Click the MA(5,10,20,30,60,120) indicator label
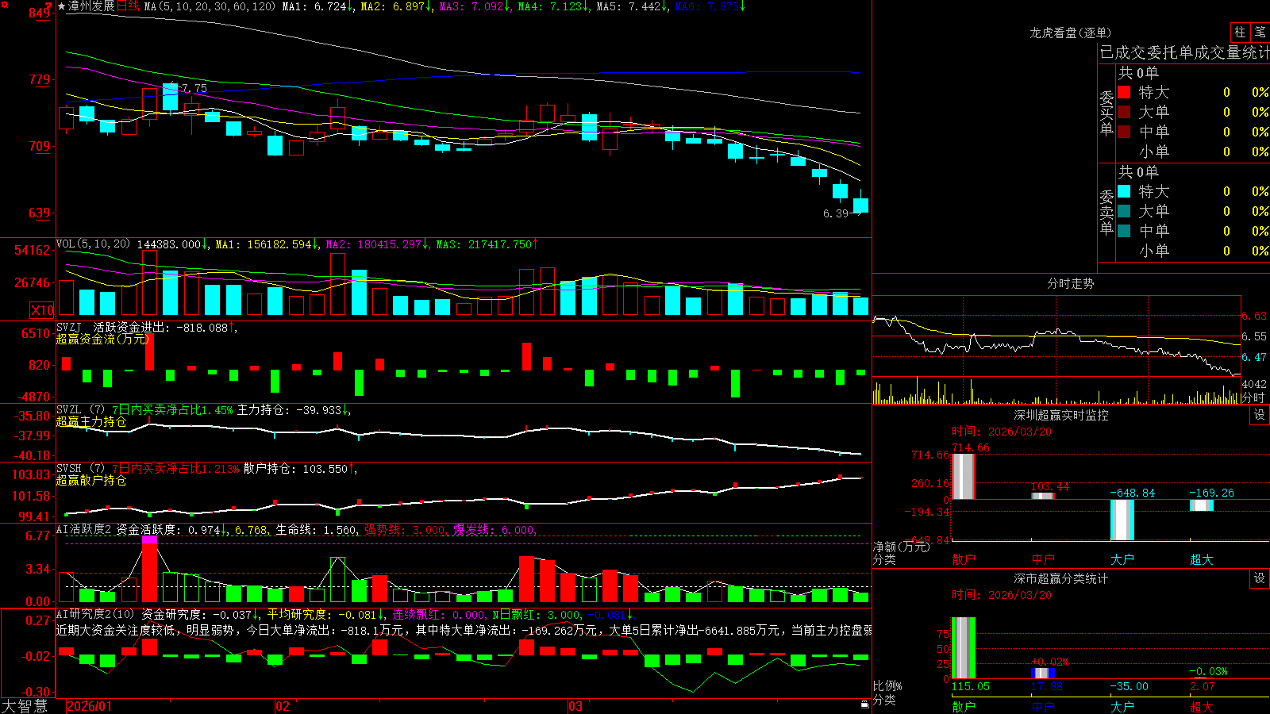Viewport: 1270px width, 714px height. (210, 6)
